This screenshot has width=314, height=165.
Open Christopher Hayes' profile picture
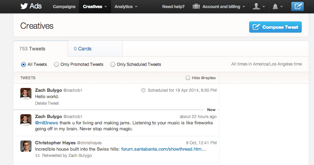click(x=26, y=146)
